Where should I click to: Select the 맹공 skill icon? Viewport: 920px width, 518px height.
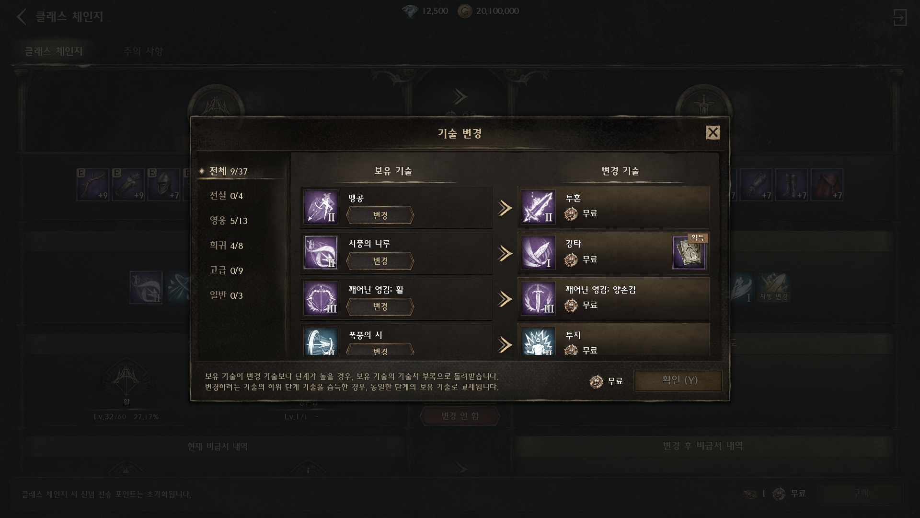pos(321,207)
